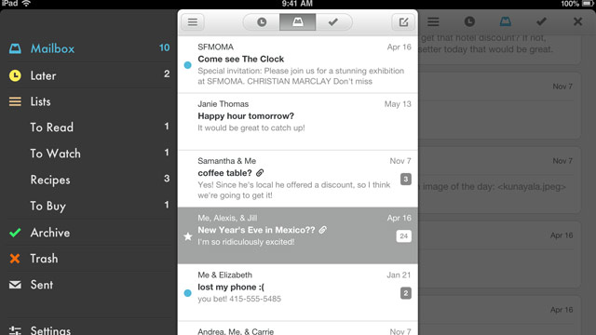Open the Sent folder
This screenshot has width=596, height=335.
[x=89, y=285]
